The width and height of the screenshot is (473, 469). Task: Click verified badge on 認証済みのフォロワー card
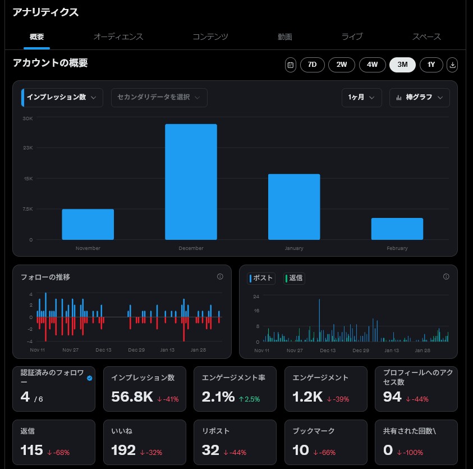coord(90,378)
